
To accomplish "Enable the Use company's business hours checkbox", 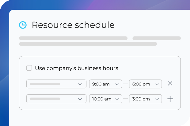I will click(29, 68).
